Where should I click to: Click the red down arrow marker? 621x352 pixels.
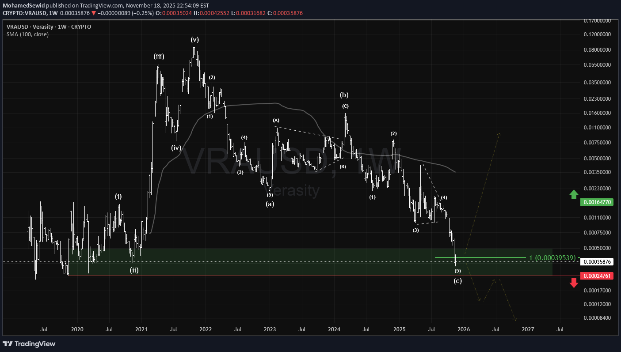click(574, 283)
